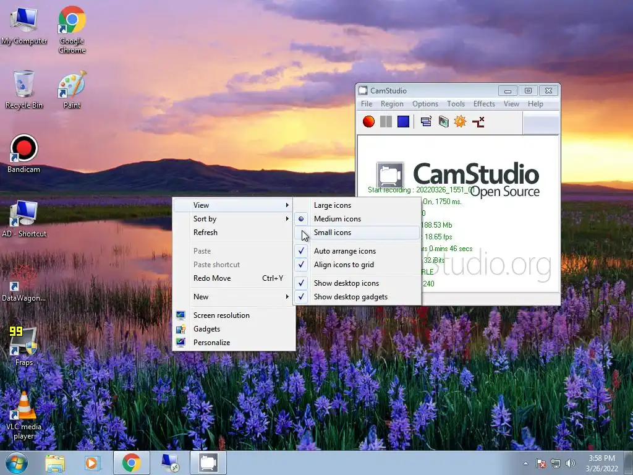Pause recording in the CamStudio toolbar

(386, 122)
